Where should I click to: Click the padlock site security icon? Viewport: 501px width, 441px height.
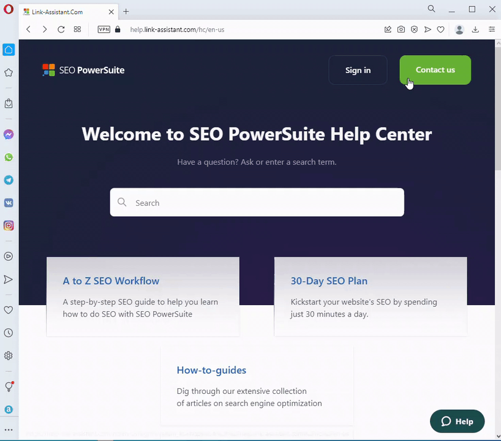[118, 29]
